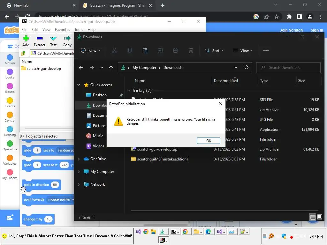
Task: Click the Share icon in Explorer toolbar
Action: [176, 51]
